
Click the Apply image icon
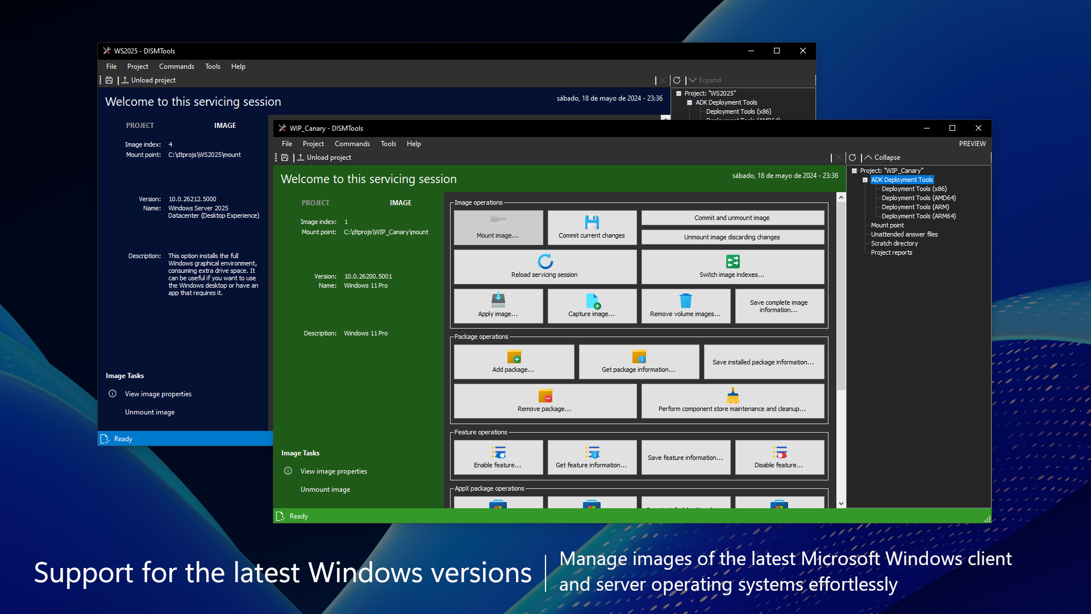(x=498, y=300)
